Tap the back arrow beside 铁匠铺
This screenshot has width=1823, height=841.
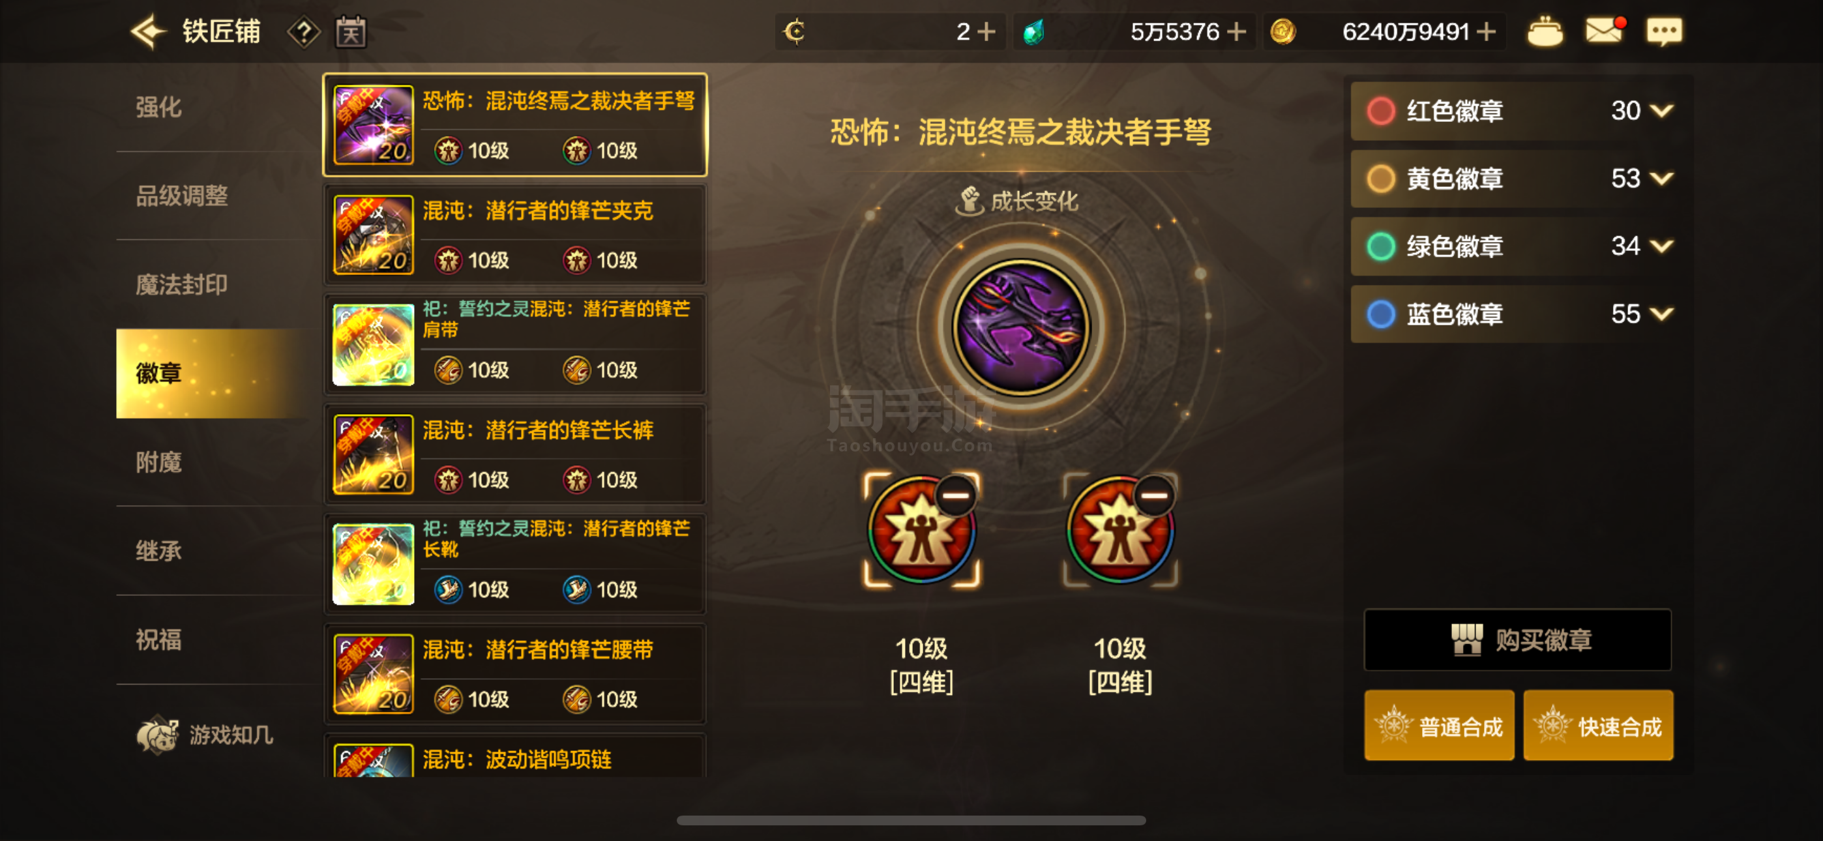[148, 32]
